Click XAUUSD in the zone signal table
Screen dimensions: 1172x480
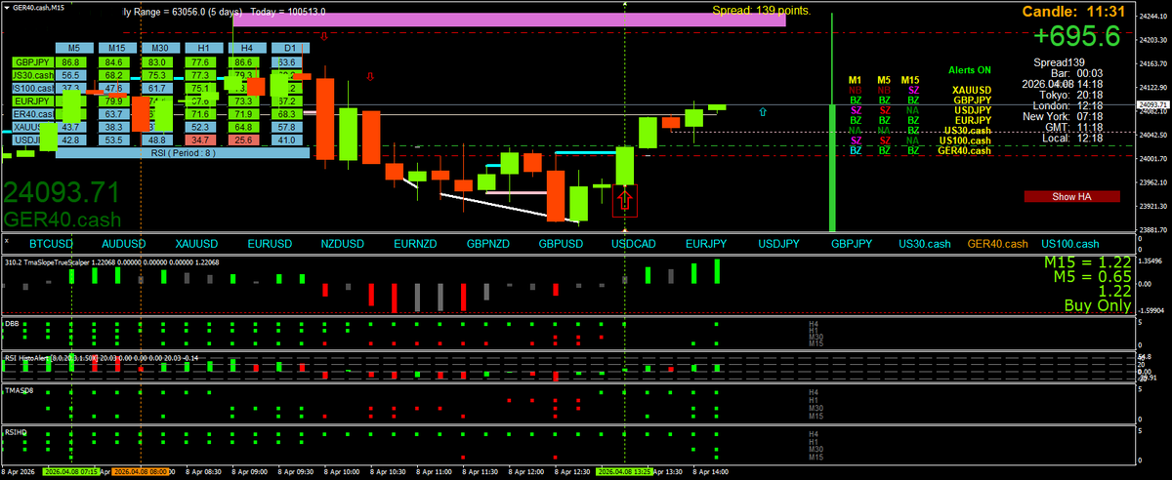973,90
